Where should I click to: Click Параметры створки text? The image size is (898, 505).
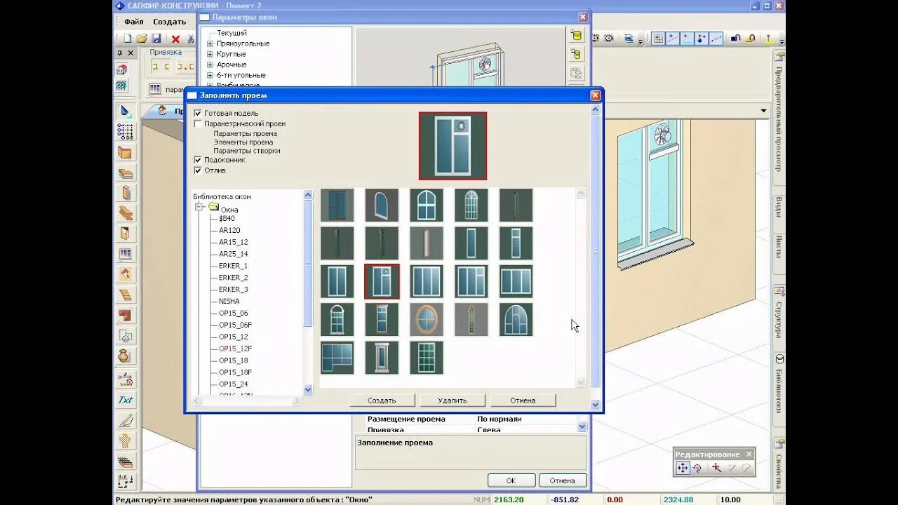coord(247,151)
